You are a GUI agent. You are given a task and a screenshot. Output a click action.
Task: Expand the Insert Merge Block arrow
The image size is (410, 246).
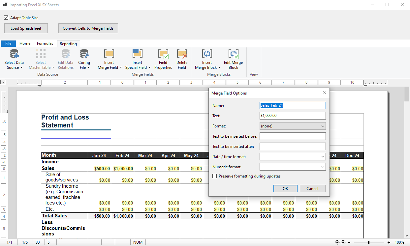click(x=219, y=68)
